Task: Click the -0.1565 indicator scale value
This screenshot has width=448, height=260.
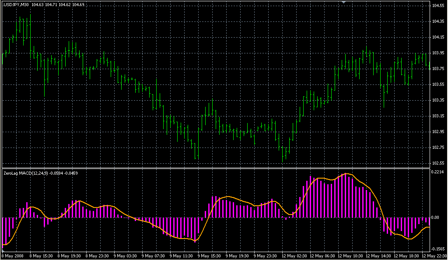Action: [x=438, y=248]
